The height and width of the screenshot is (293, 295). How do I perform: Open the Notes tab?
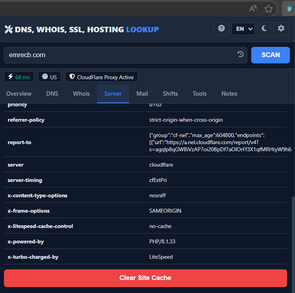229,94
